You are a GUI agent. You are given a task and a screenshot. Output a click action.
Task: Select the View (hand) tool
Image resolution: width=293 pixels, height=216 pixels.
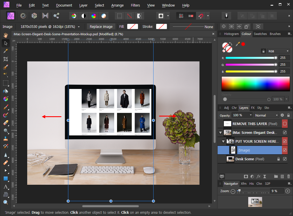pos(6,35)
